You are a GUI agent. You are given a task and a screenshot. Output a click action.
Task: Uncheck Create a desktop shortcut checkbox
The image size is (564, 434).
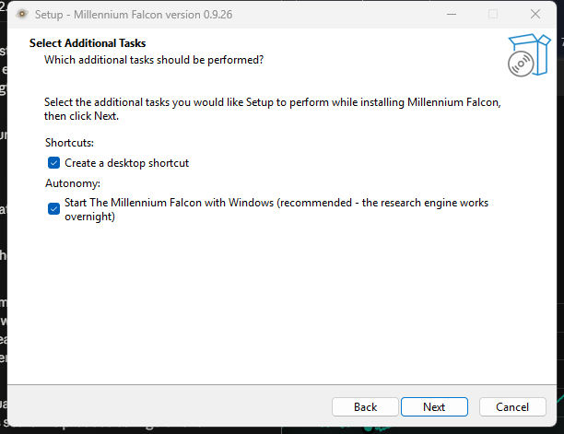point(54,163)
